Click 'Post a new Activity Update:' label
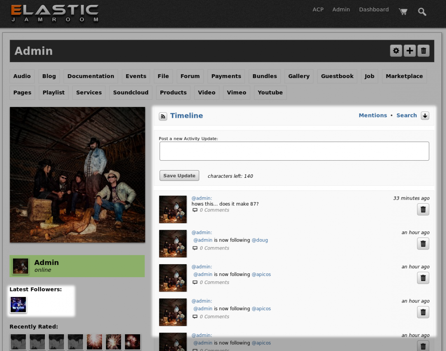446x351 pixels. tap(189, 139)
